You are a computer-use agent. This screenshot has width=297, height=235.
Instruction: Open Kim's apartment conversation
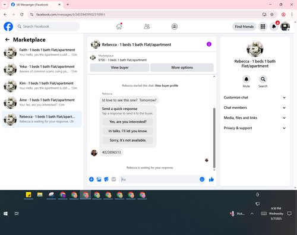[x=42, y=85]
